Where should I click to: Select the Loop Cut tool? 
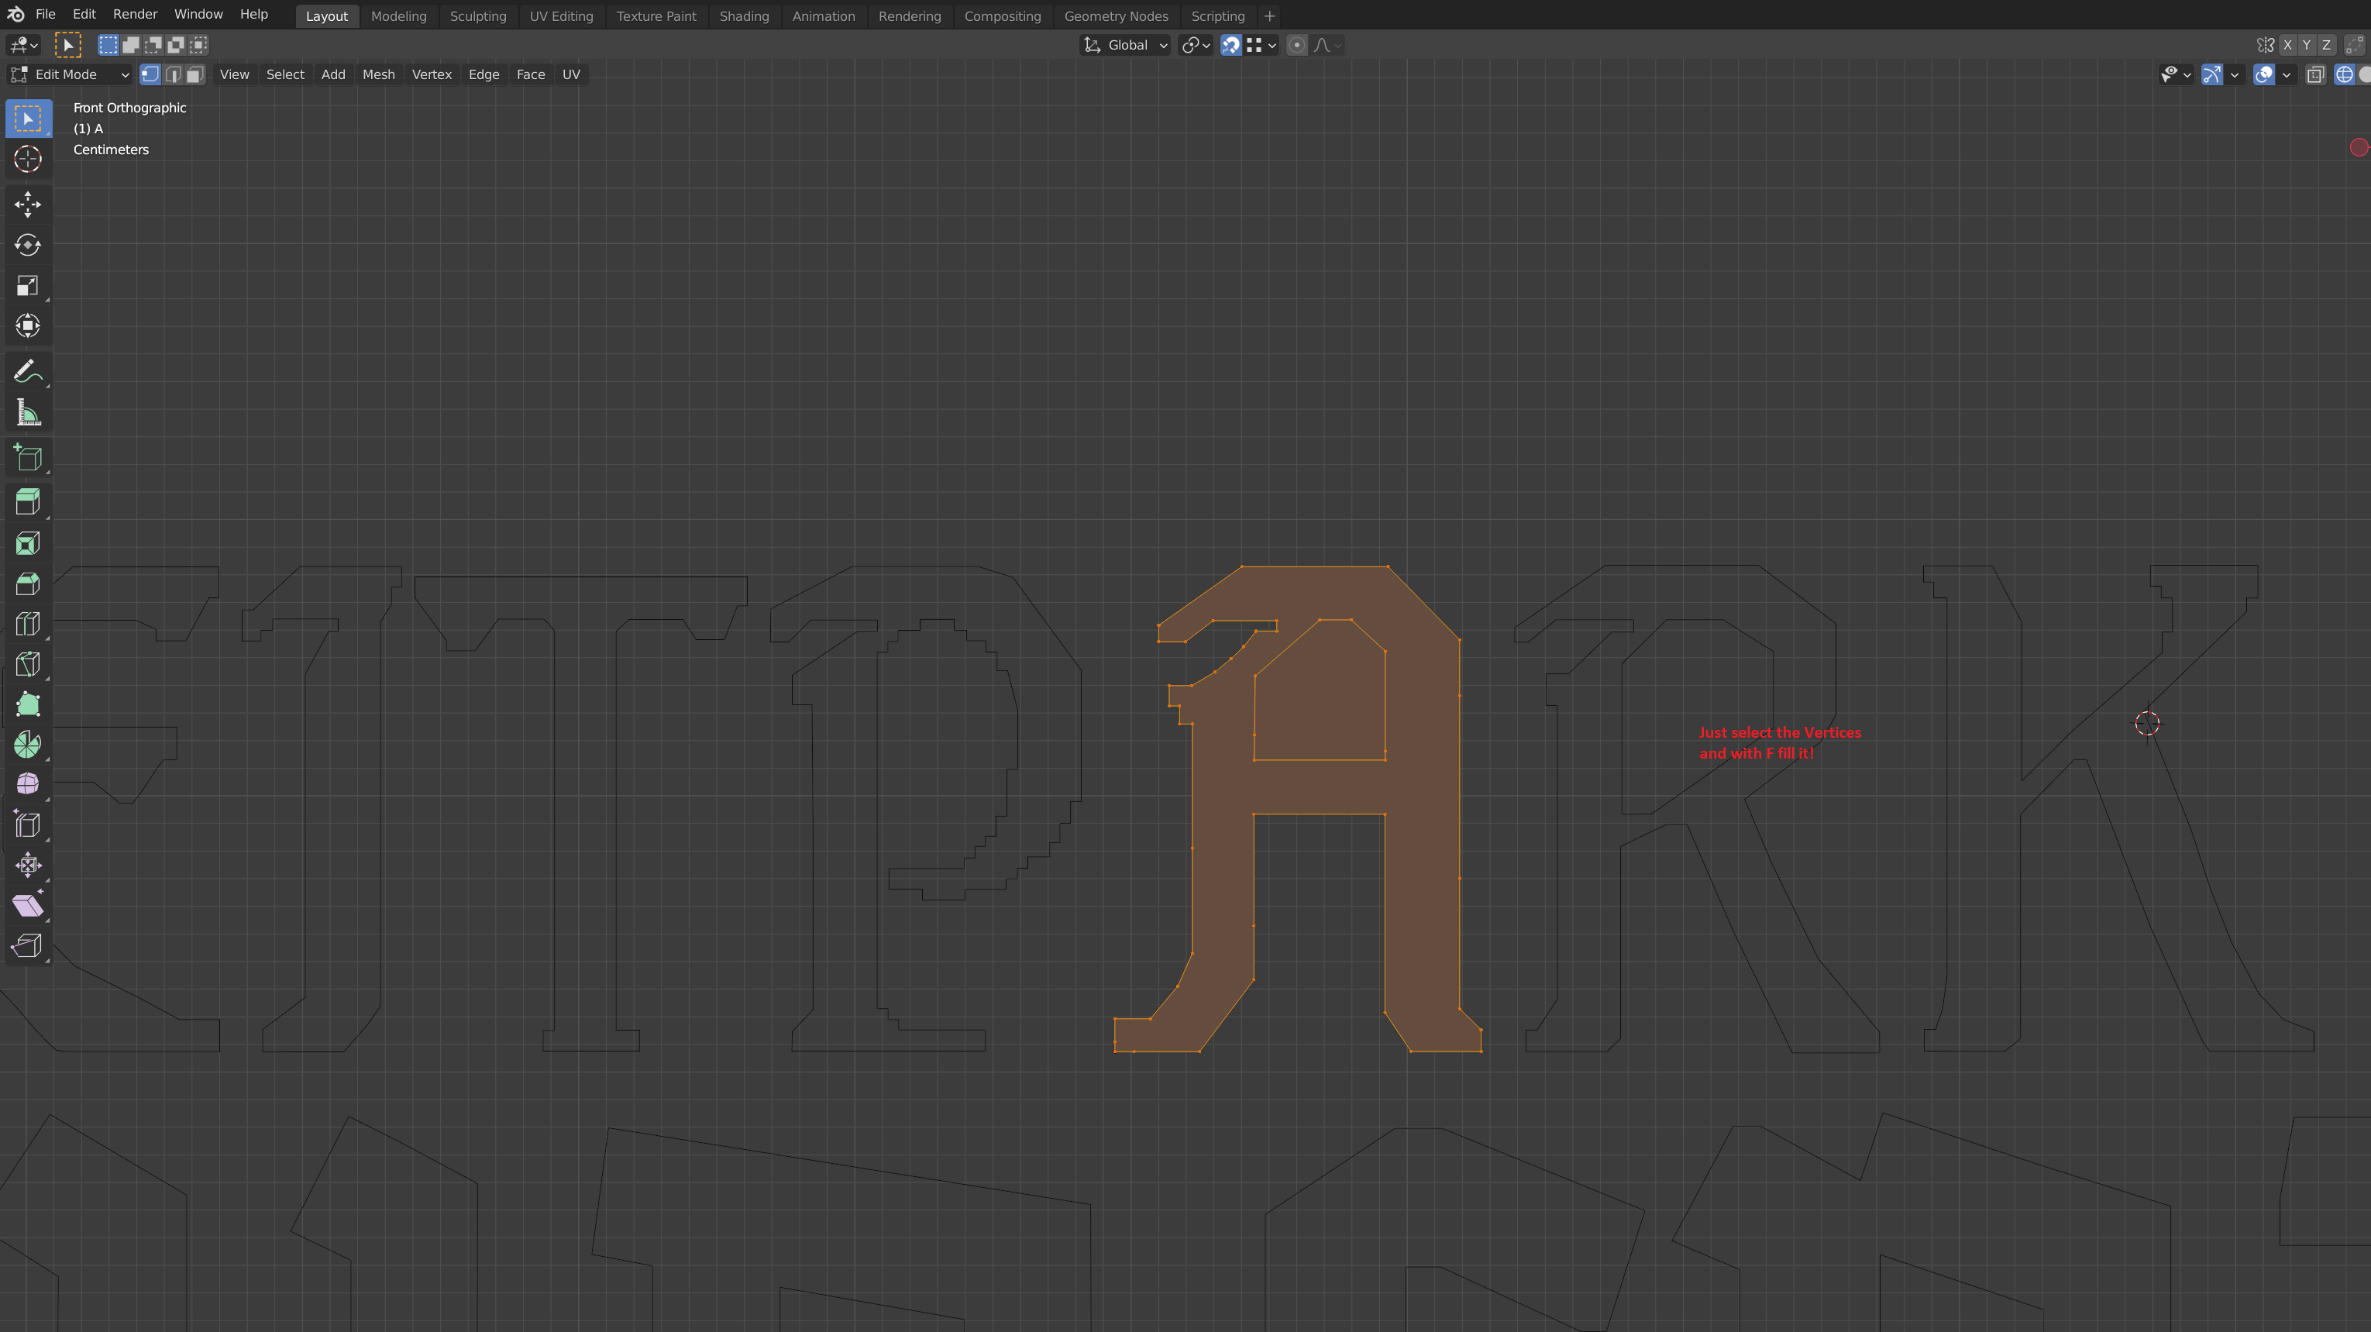tap(28, 624)
